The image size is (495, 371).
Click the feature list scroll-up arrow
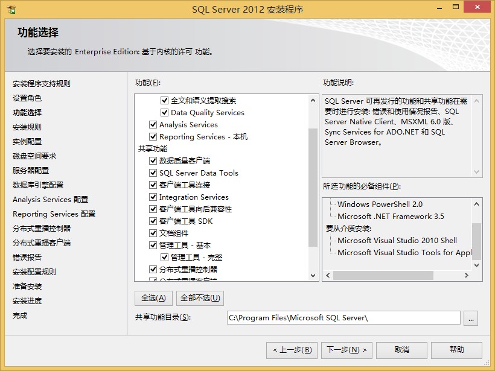(313, 100)
